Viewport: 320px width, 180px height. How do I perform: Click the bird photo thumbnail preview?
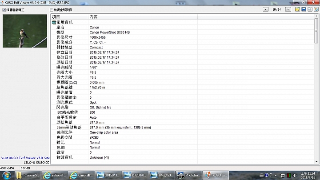point(24,31)
